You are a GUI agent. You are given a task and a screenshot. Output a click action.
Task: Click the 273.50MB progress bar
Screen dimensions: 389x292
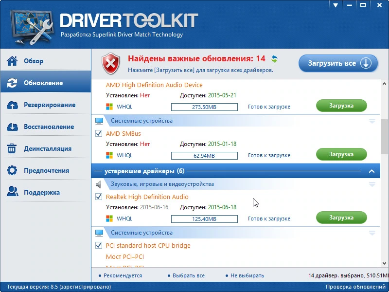[204, 107]
